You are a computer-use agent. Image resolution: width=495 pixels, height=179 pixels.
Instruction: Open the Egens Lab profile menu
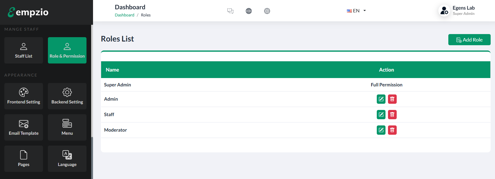[x=457, y=11]
